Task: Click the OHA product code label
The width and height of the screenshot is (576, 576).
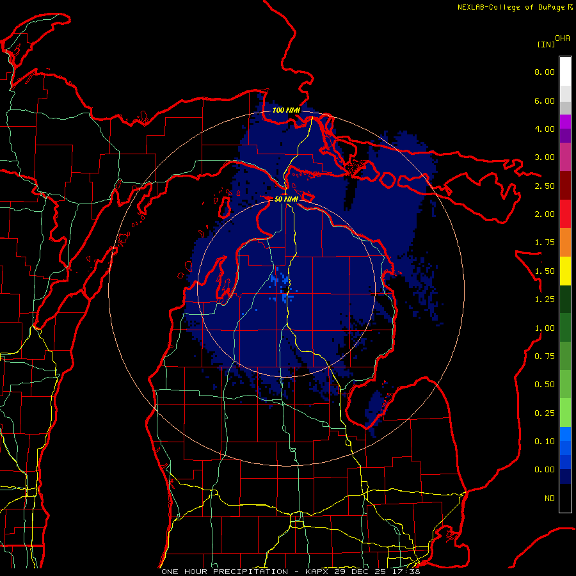Action: [x=563, y=38]
